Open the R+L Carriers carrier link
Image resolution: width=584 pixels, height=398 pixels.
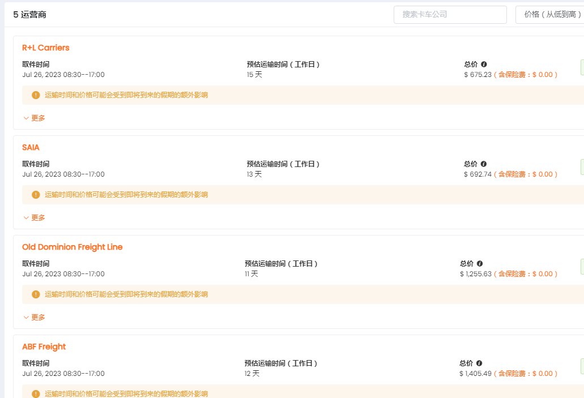click(46, 48)
